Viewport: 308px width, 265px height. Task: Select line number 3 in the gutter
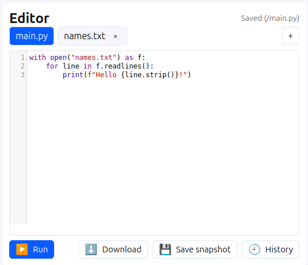[x=22, y=75]
